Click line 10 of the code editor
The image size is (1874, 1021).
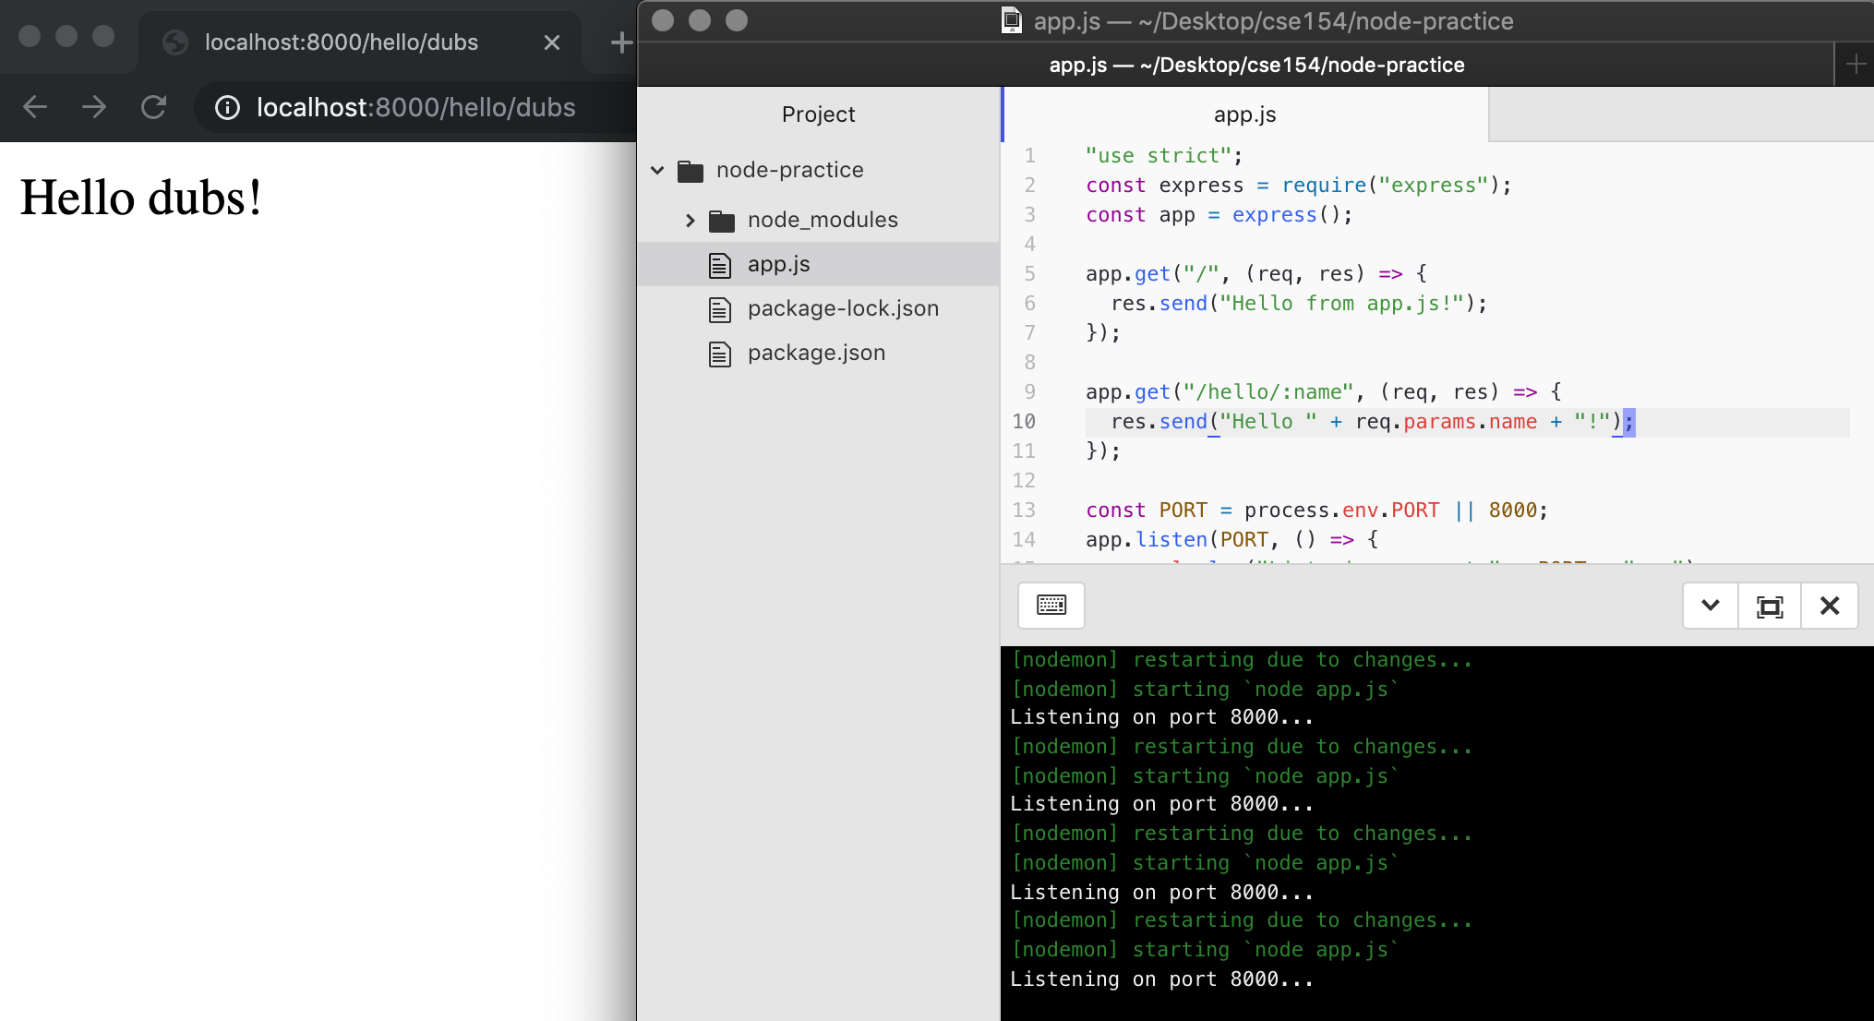coord(1339,422)
